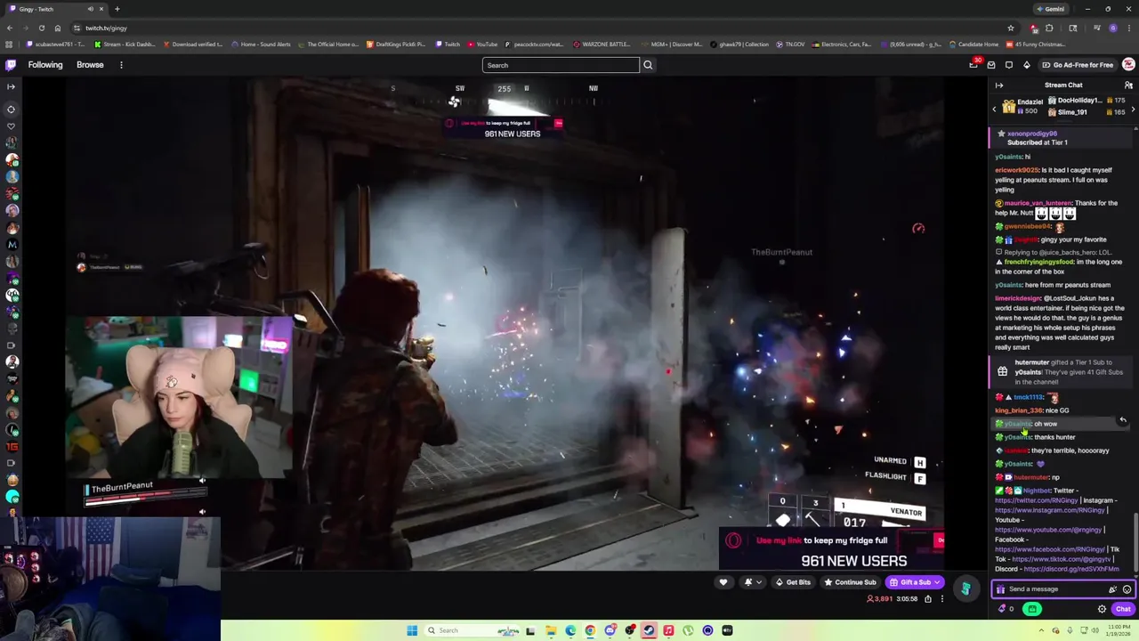
Task: Open xenonprodigy96 username in chat
Action: (x=1032, y=134)
